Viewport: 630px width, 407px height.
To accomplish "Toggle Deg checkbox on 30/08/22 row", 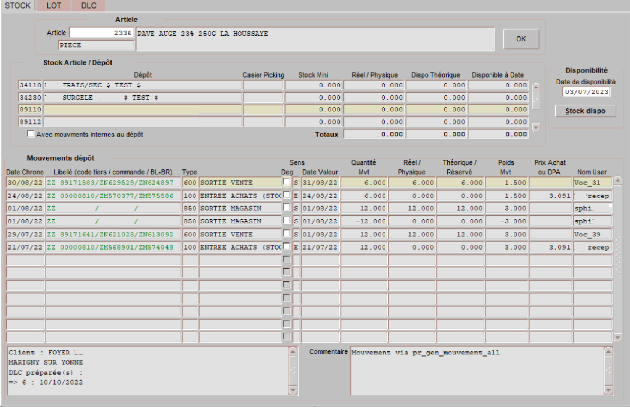I will [287, 181].
